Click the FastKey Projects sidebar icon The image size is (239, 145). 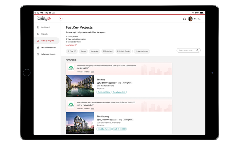(x=38, y=41)
